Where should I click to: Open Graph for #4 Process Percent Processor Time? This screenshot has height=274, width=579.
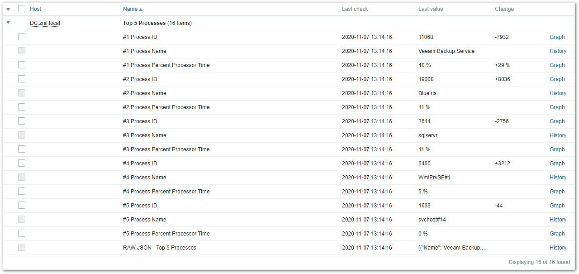(x=557, y=192)
